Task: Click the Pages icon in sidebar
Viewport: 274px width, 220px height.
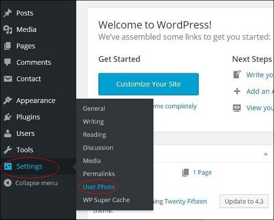Action: [7, 46]
